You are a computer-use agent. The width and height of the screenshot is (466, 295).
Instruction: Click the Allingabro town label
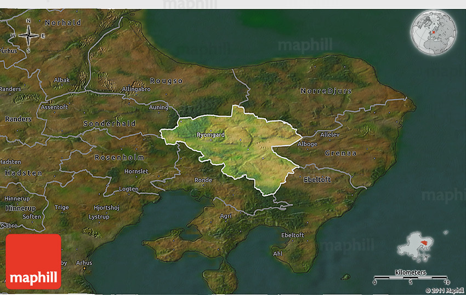click(x=136, y=89)
